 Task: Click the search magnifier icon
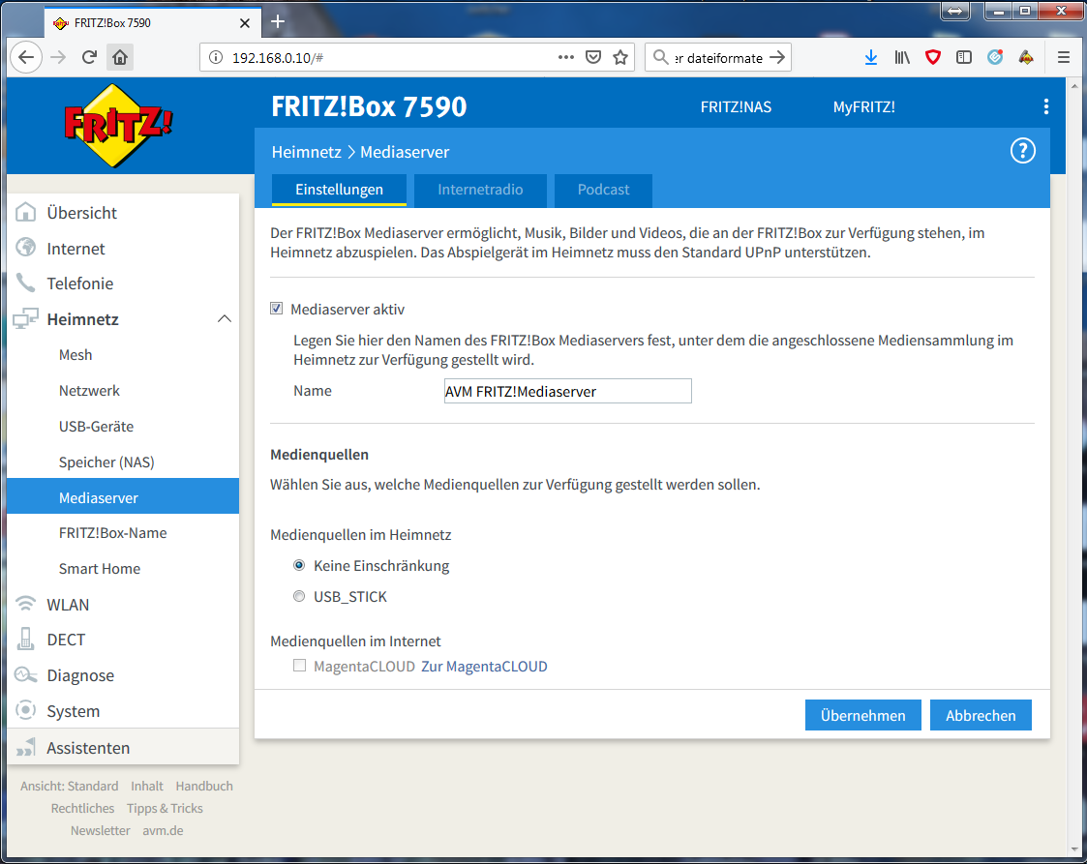[661, 57]
